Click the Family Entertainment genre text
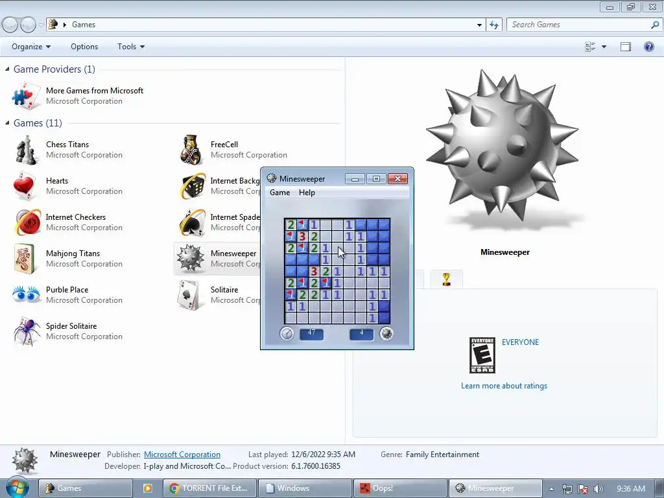Image resolution: width=664 pixels, height=498 pixels. pyautogui.click(x=442, y=455)
